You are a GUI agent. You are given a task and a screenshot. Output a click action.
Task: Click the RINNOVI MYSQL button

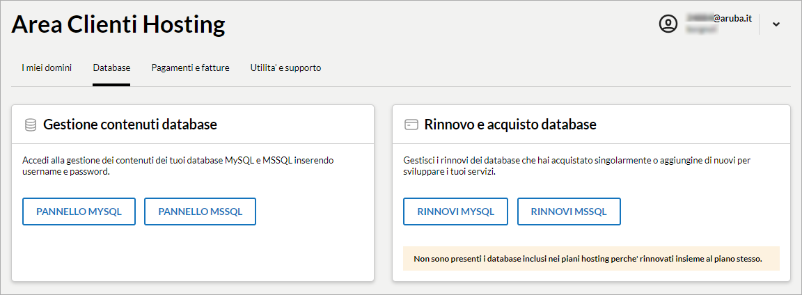[456, 212]
